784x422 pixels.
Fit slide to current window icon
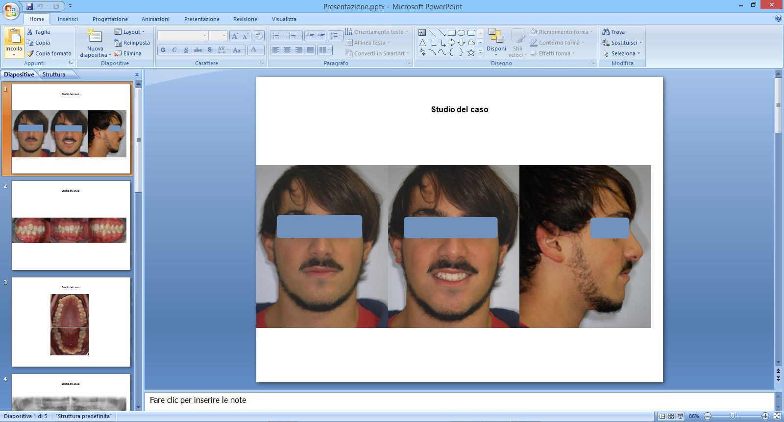(777, 416)
